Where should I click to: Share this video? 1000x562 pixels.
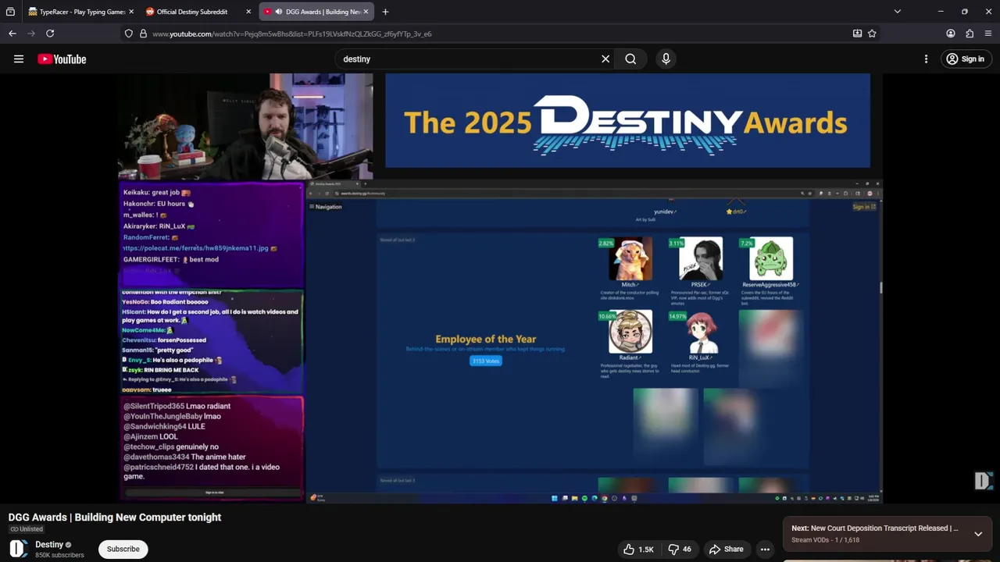(726, 550)
